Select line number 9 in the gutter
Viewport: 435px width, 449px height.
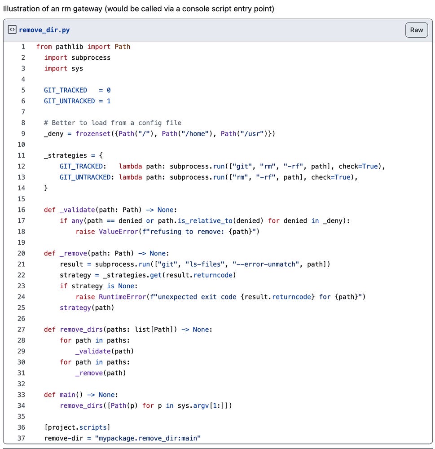point(23,134)
